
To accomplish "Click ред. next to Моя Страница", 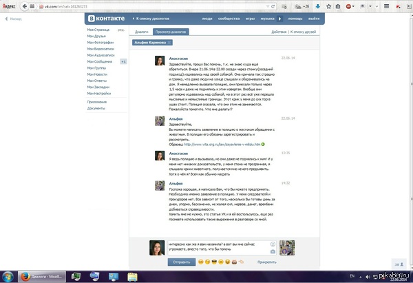I will (x=121, y=30).
